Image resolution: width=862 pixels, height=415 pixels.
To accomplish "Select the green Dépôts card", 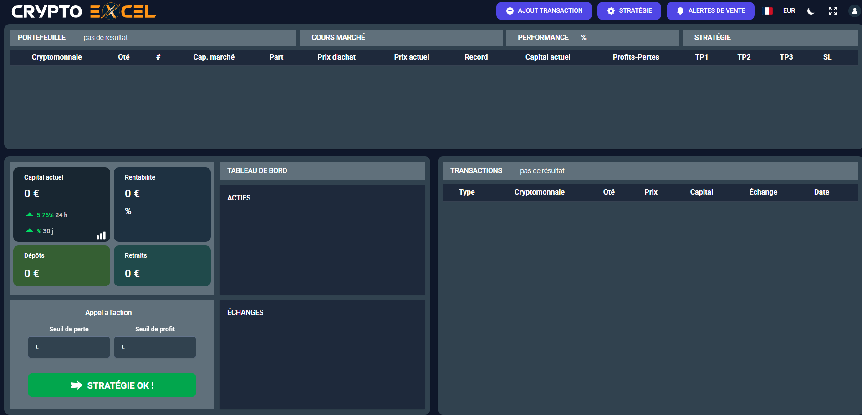I will point(61,266).
